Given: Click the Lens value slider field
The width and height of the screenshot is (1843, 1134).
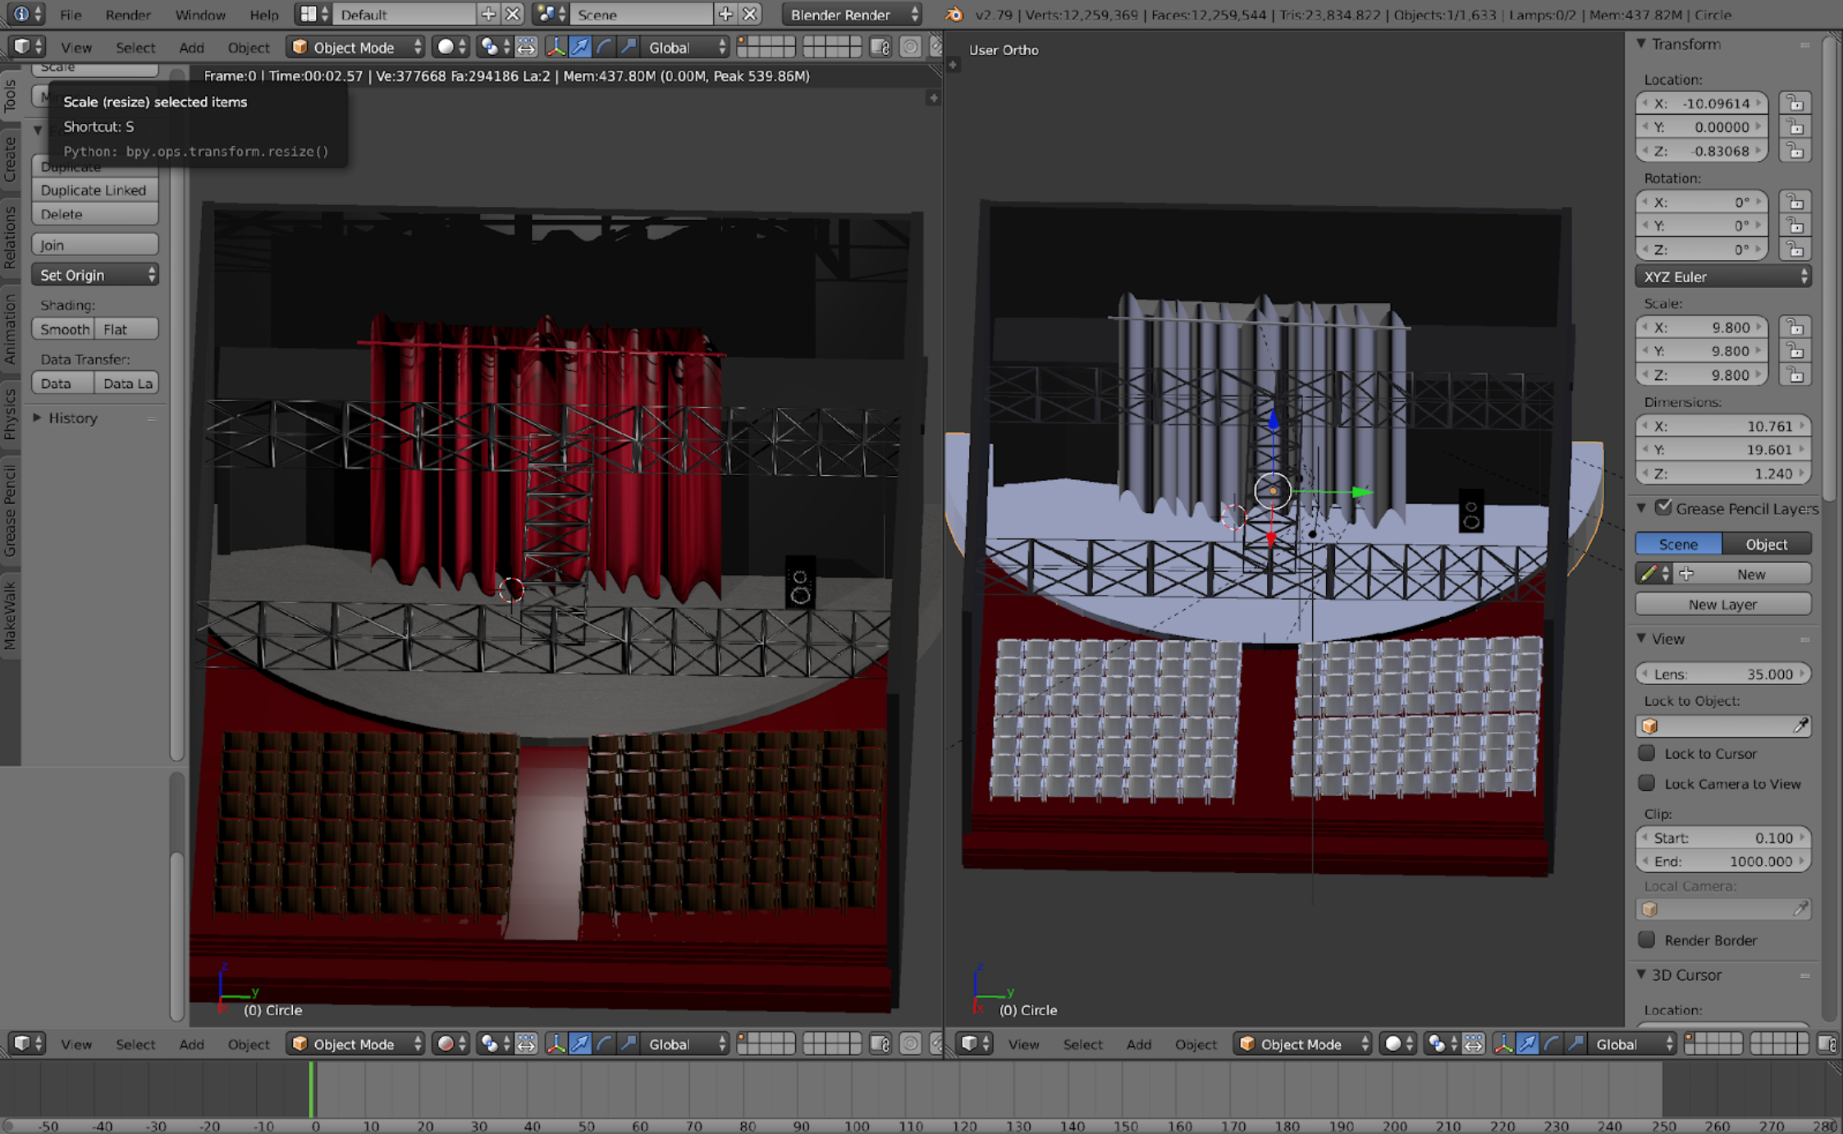Looking at the screenshot, I should click(1722, 674).
